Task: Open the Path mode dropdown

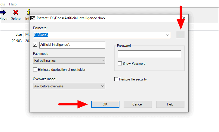Action: point(69,61)
